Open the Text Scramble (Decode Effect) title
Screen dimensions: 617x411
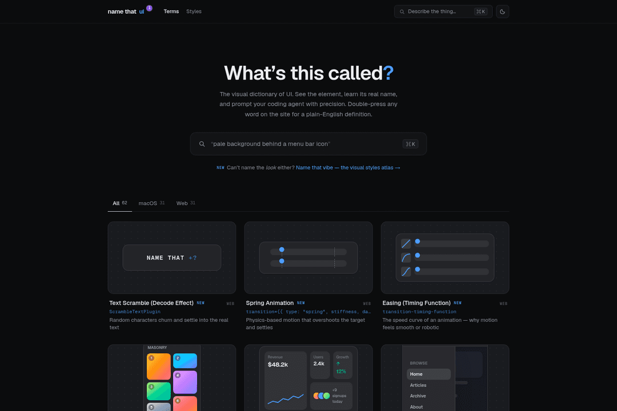[x=151, y=303]
